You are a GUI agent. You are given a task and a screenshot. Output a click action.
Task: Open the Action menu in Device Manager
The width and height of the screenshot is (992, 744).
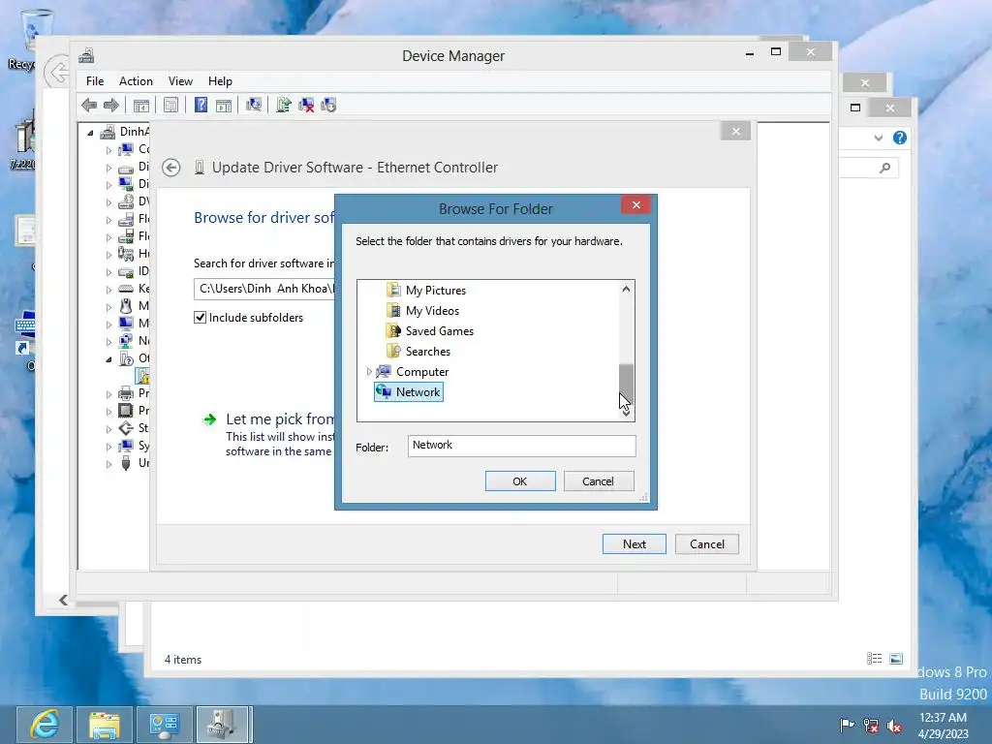pyautogui.click(x=136, y=81)
